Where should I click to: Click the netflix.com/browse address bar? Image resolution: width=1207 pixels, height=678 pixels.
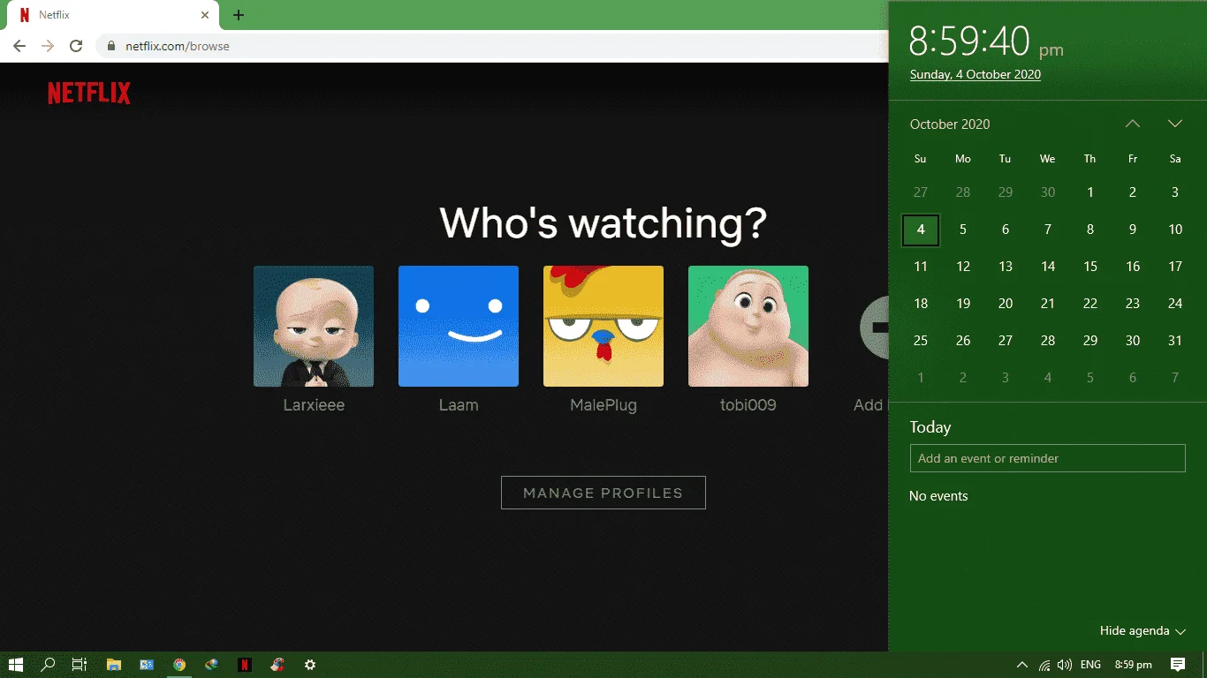495,46
